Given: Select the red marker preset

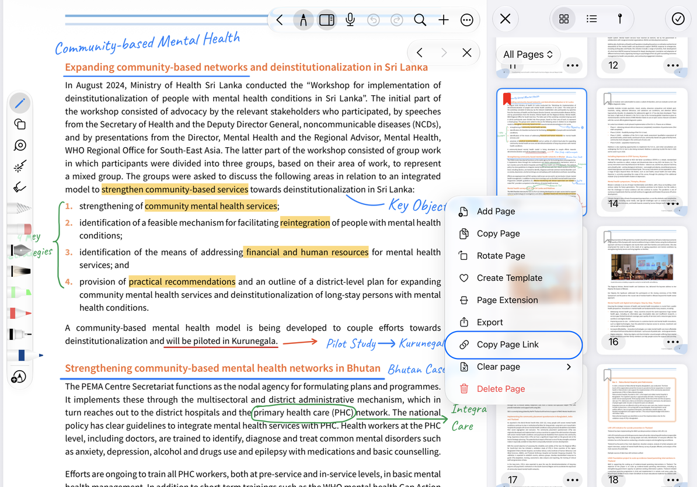Looking at the screenshot, I should coord(20,313).
